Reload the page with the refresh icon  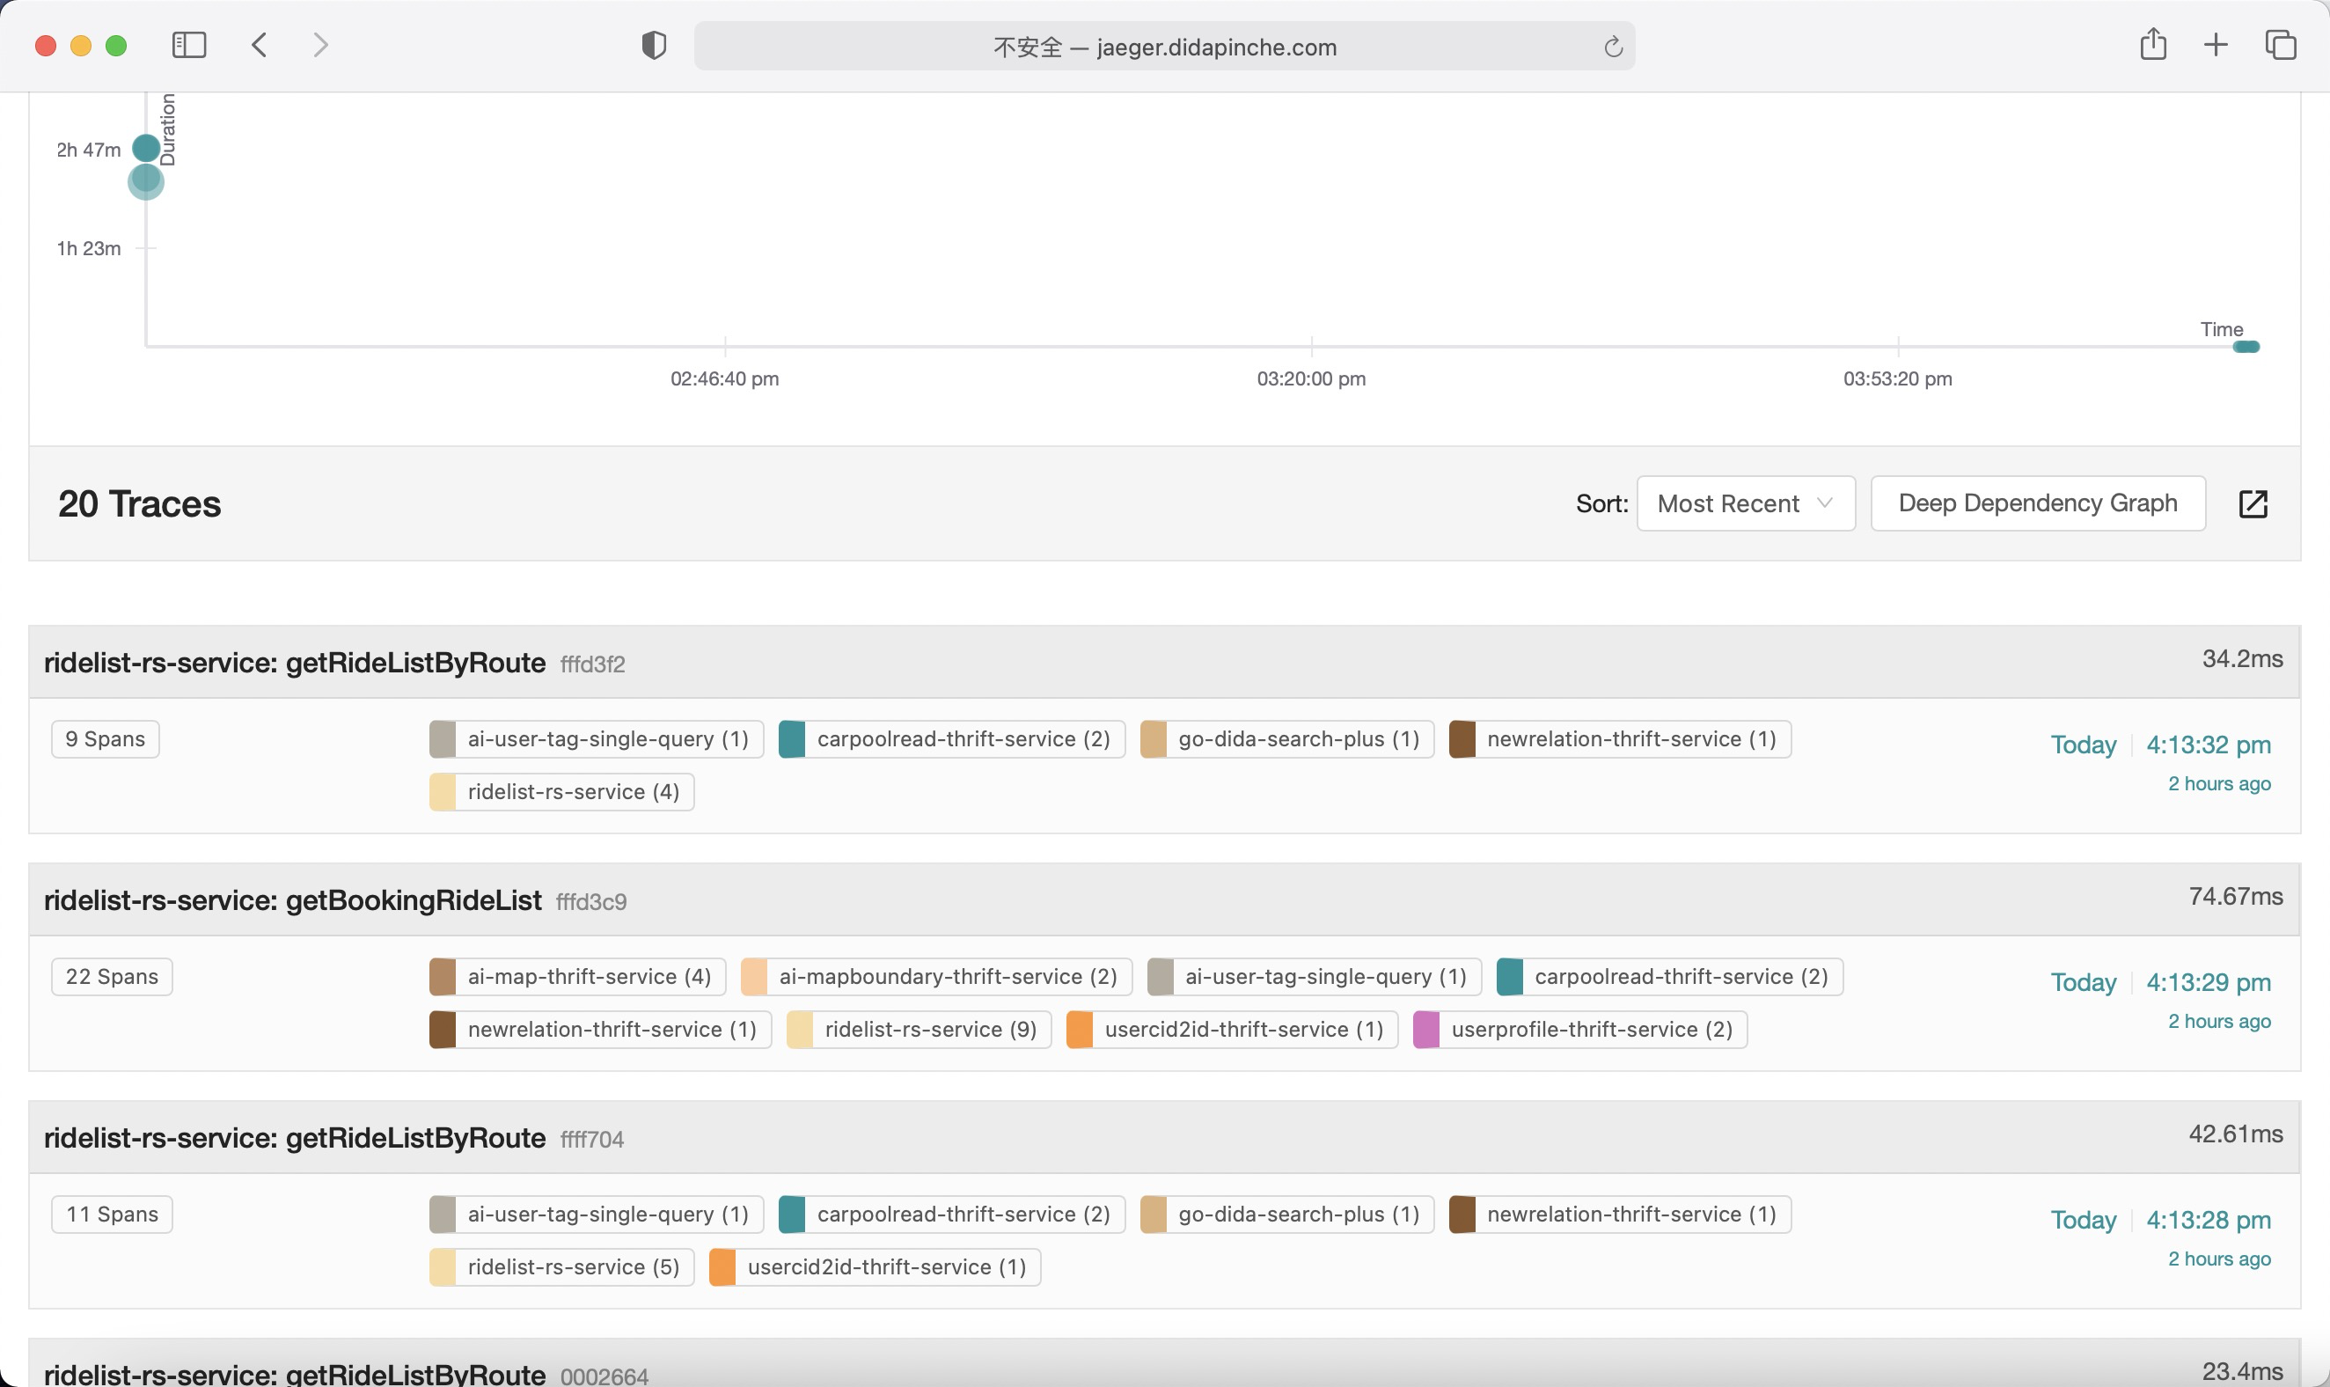(x=1614, y=47)
